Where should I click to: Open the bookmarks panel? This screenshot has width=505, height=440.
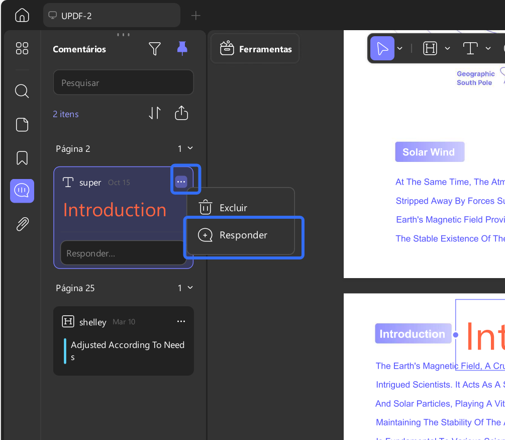(x=22, y=158)
